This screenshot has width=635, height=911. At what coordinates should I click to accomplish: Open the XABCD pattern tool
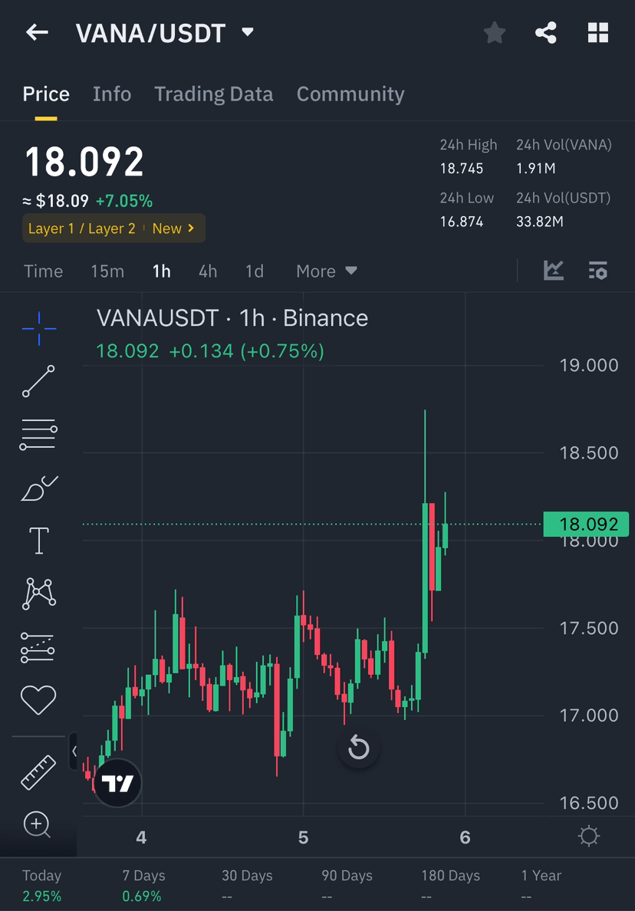pos(39,594)
